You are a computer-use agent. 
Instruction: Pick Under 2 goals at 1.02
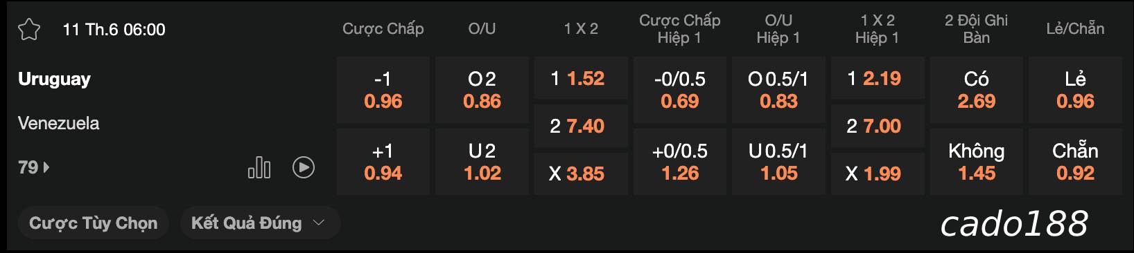point(482,162)
